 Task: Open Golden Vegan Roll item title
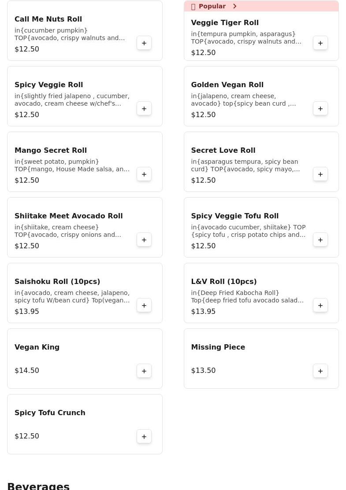[227, 85]
